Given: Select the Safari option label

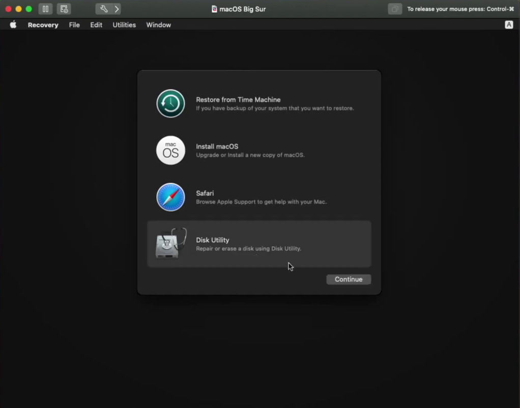Looking at the screenshot, I should (x=205, y=193).
